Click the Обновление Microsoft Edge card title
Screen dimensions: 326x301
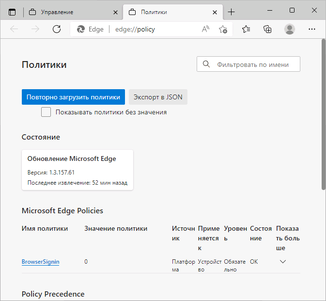[72, 158]
